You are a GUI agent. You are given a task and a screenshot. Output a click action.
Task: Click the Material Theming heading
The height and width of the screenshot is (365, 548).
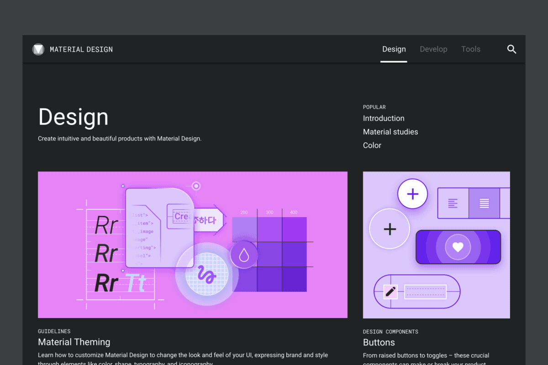click(74, 342)
